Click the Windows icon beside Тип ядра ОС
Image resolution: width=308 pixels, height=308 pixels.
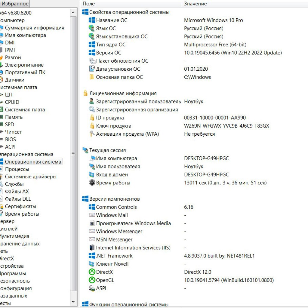92,45
